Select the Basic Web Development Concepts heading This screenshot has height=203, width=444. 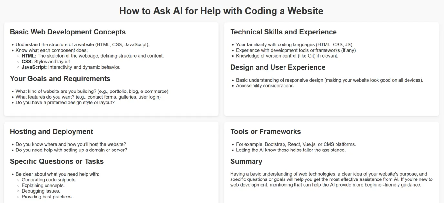[x=68, y=32]
